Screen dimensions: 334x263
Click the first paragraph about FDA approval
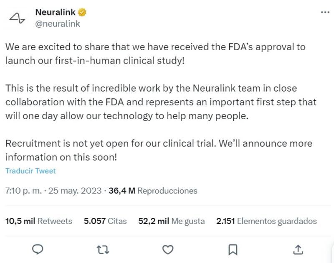155,53
